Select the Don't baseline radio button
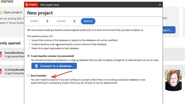The image size is (185, 104). (x=28, y=75)
